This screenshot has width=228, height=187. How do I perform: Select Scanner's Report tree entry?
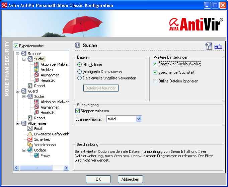coord(40,86)
